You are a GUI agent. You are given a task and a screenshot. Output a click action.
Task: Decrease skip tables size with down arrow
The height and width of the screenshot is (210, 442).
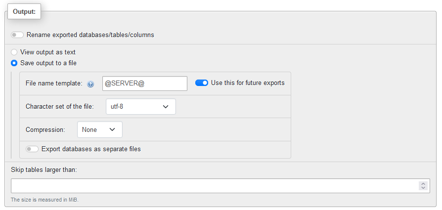423,188
